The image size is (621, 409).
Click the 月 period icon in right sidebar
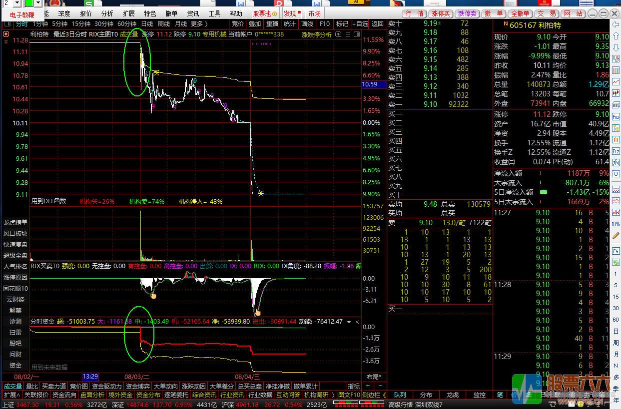616,354
